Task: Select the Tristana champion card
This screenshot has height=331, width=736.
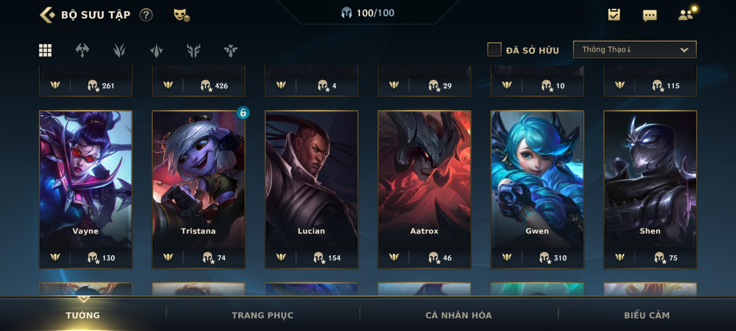Action: [198, 189]
